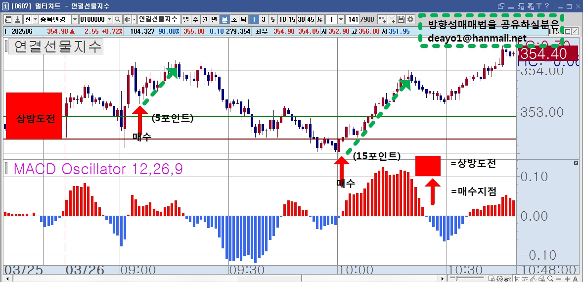Image resolution: width=583 pixels, height=282 pixels.
Task: Open dropdown arrow next to speaker icon
Action: click(x=134, y=19)
